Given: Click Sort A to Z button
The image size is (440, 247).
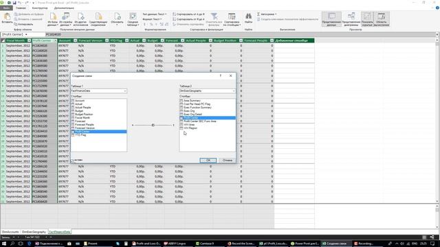Looking at the screenshot, I should point(188,14).
